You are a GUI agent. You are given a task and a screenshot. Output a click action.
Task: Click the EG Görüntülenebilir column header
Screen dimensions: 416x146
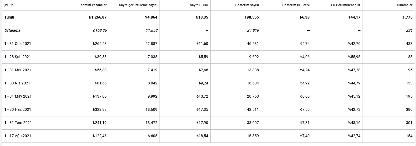tap(346, 5)
